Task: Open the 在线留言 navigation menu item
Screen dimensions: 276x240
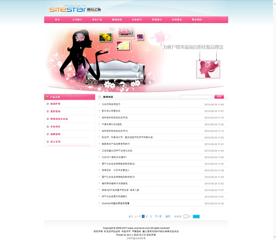Action: 177,20
